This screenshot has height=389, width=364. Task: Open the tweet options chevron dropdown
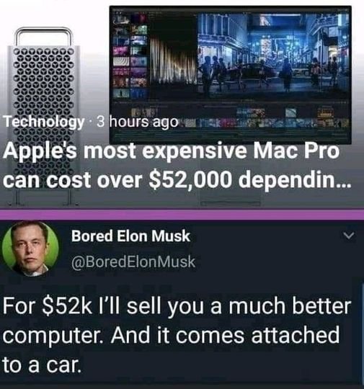coord(349,236)
